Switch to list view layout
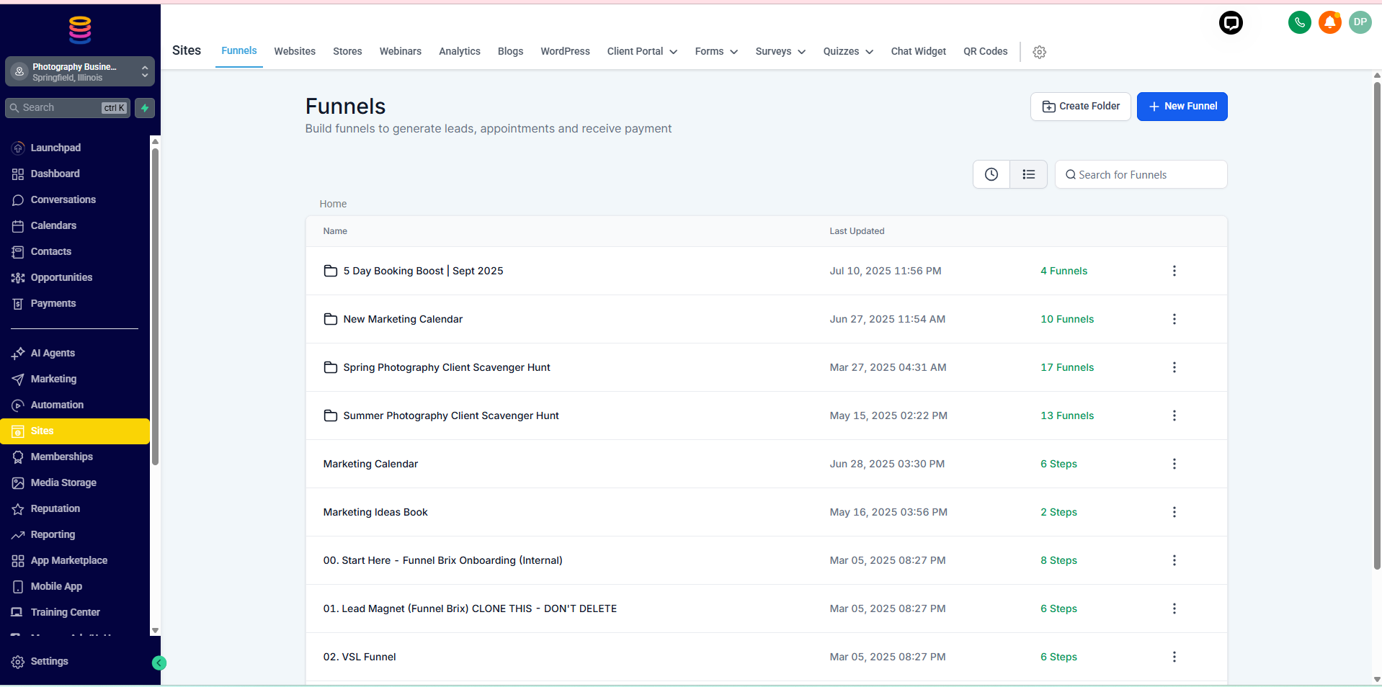The image size is (1382, 687). (x=1028, y=174)
